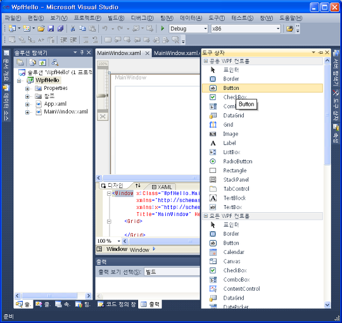The height and width of the screenshot is (323, 342).
Task: Open the output source selection dropdown
Action: pos(172,272)
